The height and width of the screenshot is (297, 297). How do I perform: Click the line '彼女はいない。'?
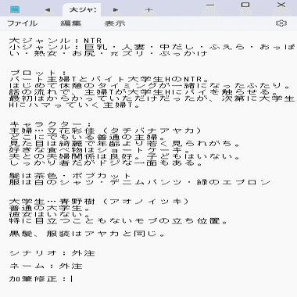coord(49,214)
